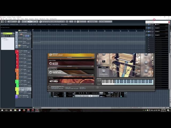Open the Action Center notifications icon
The image size is (171, 128).
(168, 110)
